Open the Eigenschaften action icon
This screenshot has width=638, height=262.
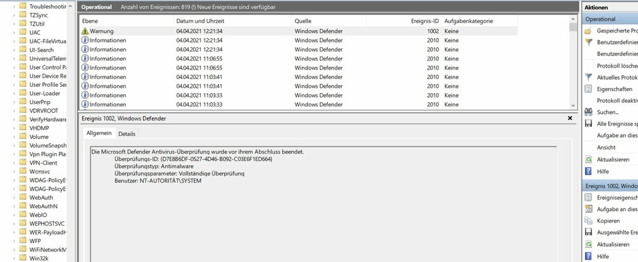tap(588, 89)
